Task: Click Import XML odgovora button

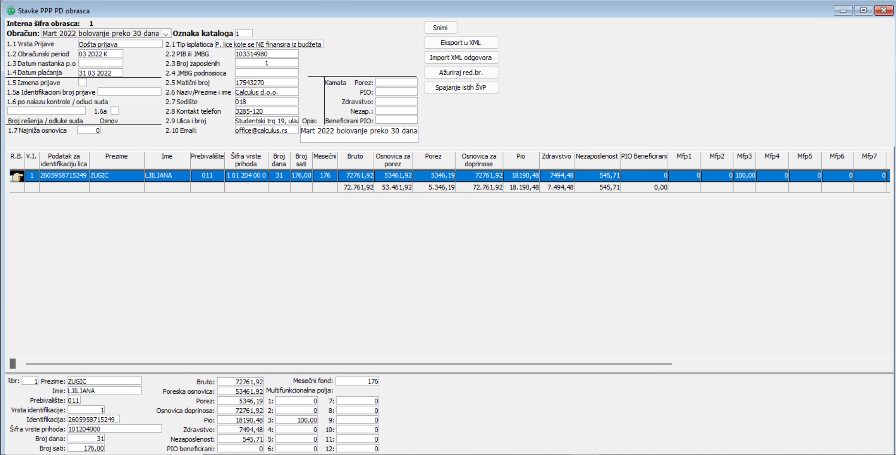Action: pyautogui.click(x=460, y=58)
